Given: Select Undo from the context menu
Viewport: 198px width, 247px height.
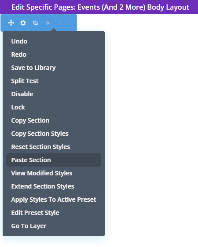Looking at the screenshot, I should [x=19, y=41].
